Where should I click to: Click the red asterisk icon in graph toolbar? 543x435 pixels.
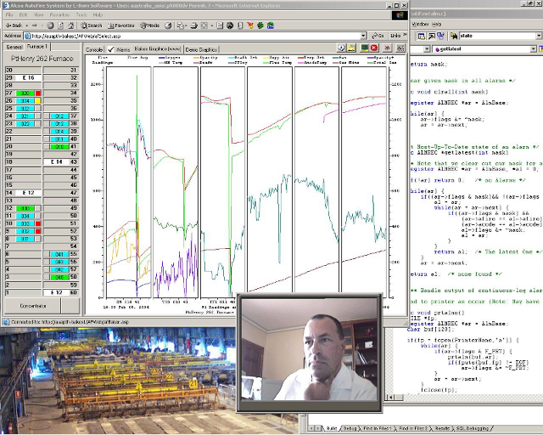(x=387, y=48)
